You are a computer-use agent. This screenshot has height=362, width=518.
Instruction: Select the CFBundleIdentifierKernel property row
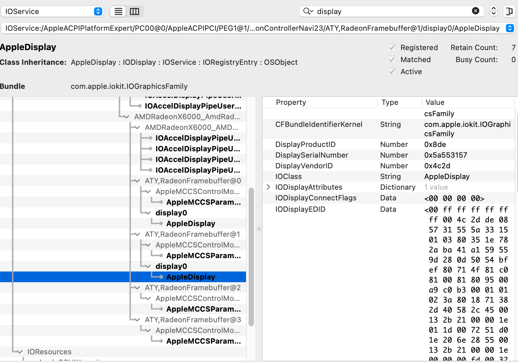coord(388,129)
